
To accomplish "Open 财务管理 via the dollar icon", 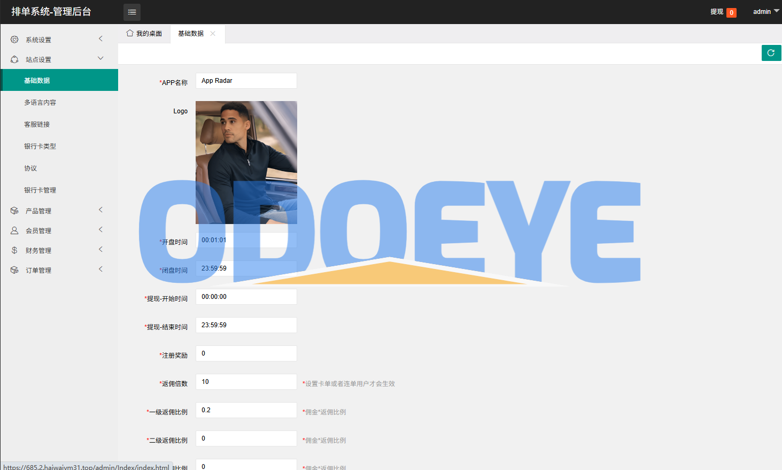I will pyautogui.click(x=14, y=250).
